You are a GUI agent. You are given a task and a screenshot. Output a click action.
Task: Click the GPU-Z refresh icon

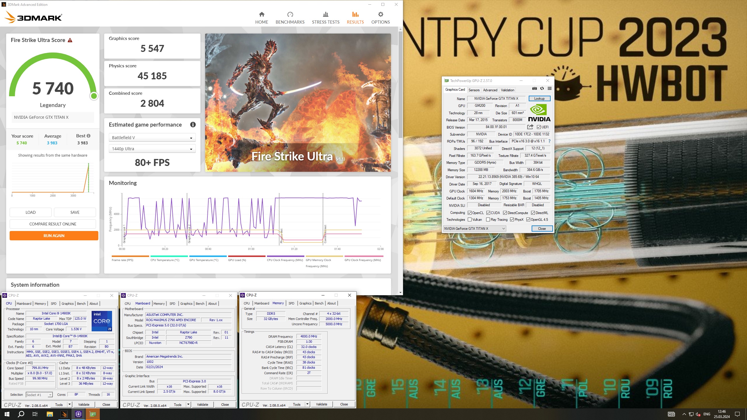pos(542,88)
